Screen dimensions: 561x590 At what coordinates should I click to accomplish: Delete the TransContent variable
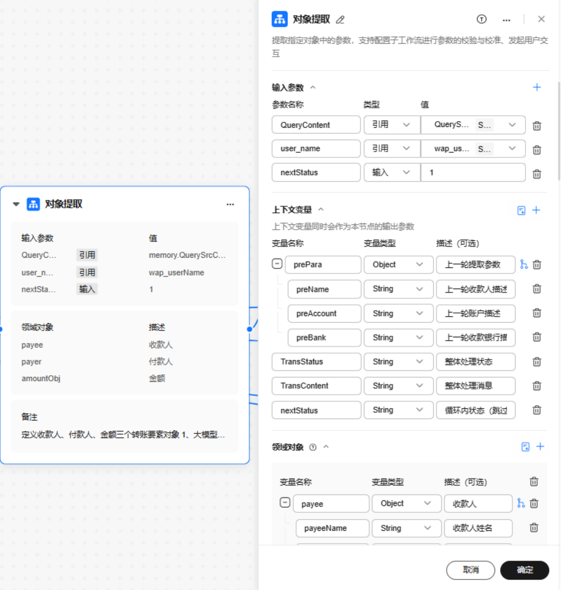point(537,385)
